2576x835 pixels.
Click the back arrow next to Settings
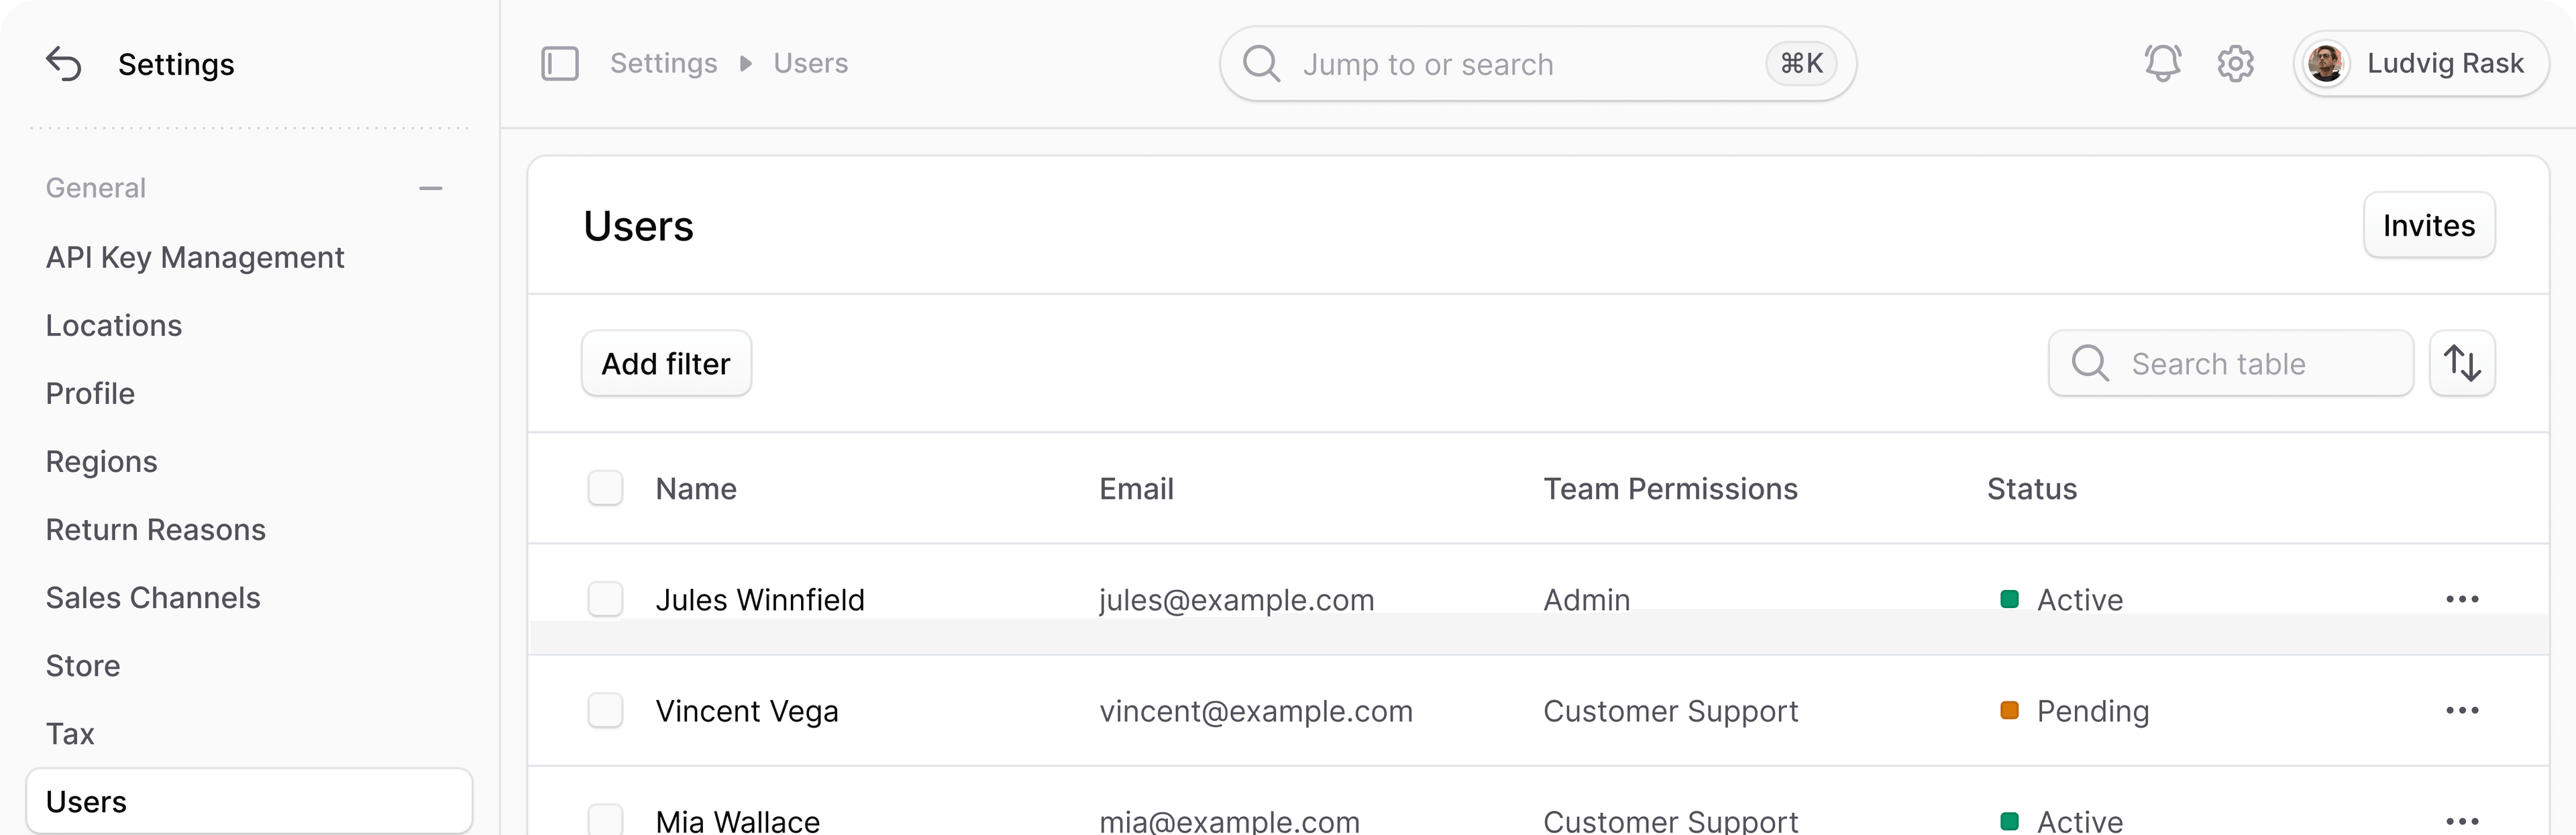(x=64, y=64)
